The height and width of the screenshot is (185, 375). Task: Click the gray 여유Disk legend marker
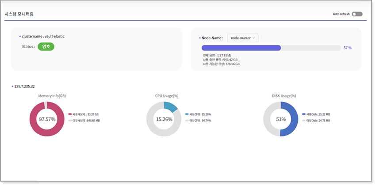click(x=303, y=120)
